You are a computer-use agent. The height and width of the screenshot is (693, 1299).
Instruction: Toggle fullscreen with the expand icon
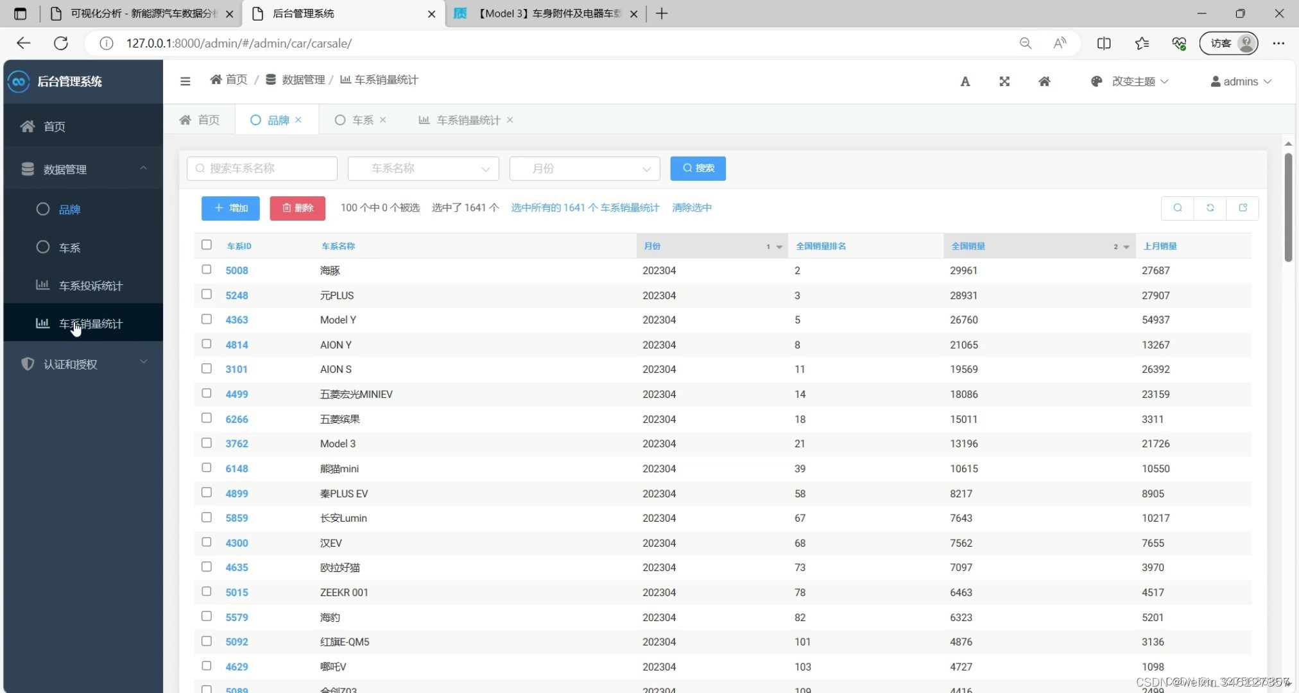tap(1004, 81)
